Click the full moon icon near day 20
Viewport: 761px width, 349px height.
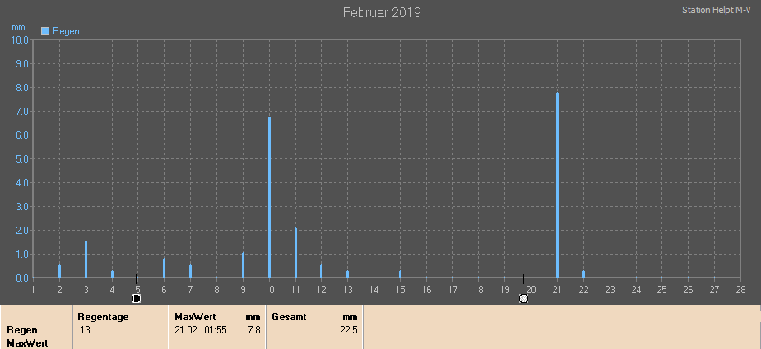[524, 299]
